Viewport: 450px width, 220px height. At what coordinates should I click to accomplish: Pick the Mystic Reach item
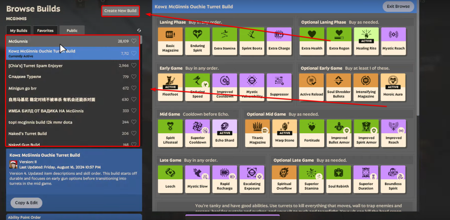(393, 41)
